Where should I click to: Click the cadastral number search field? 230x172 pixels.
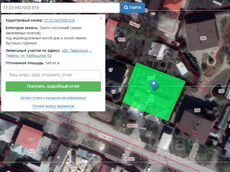[60, 7]
